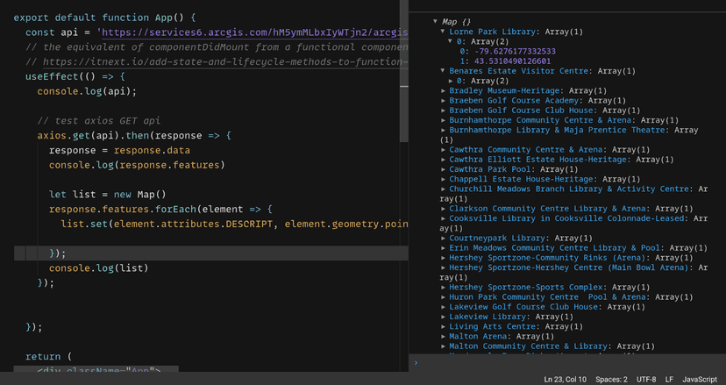Expand the Bradley Museum-Heritage array
This screenshot has height=385, width=726.
(x=443, y=90)
